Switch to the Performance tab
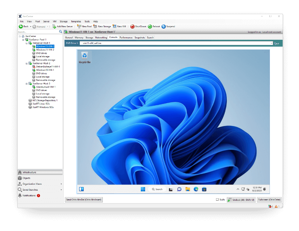Image resolution: width=299 pixels, height=231 pixels. pos(126,37)
